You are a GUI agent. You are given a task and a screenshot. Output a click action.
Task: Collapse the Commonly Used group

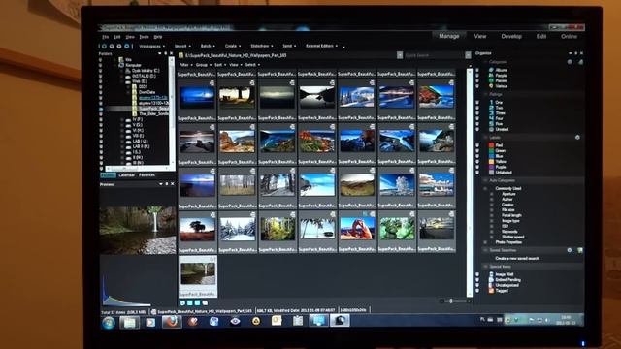coord(486,188)
